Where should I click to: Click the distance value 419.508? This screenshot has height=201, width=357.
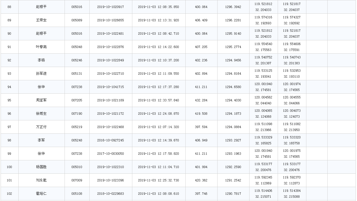(x=201, y=114)
